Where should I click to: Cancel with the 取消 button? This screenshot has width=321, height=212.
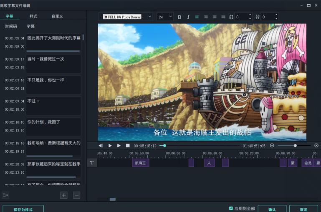click(x=303, y=209)
